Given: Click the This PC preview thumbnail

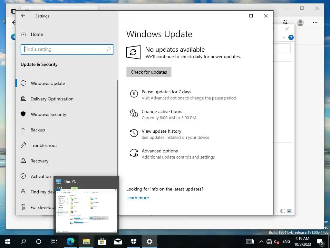Looking at the screenshot, I should (86, 211).
